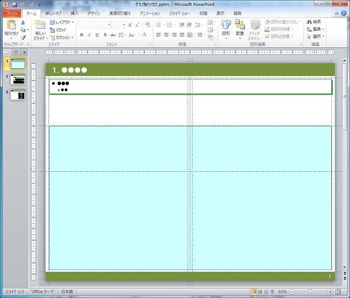Open Shape Effects (図形の効果)
Screen dimensions: 350x298
pos(279,36)
